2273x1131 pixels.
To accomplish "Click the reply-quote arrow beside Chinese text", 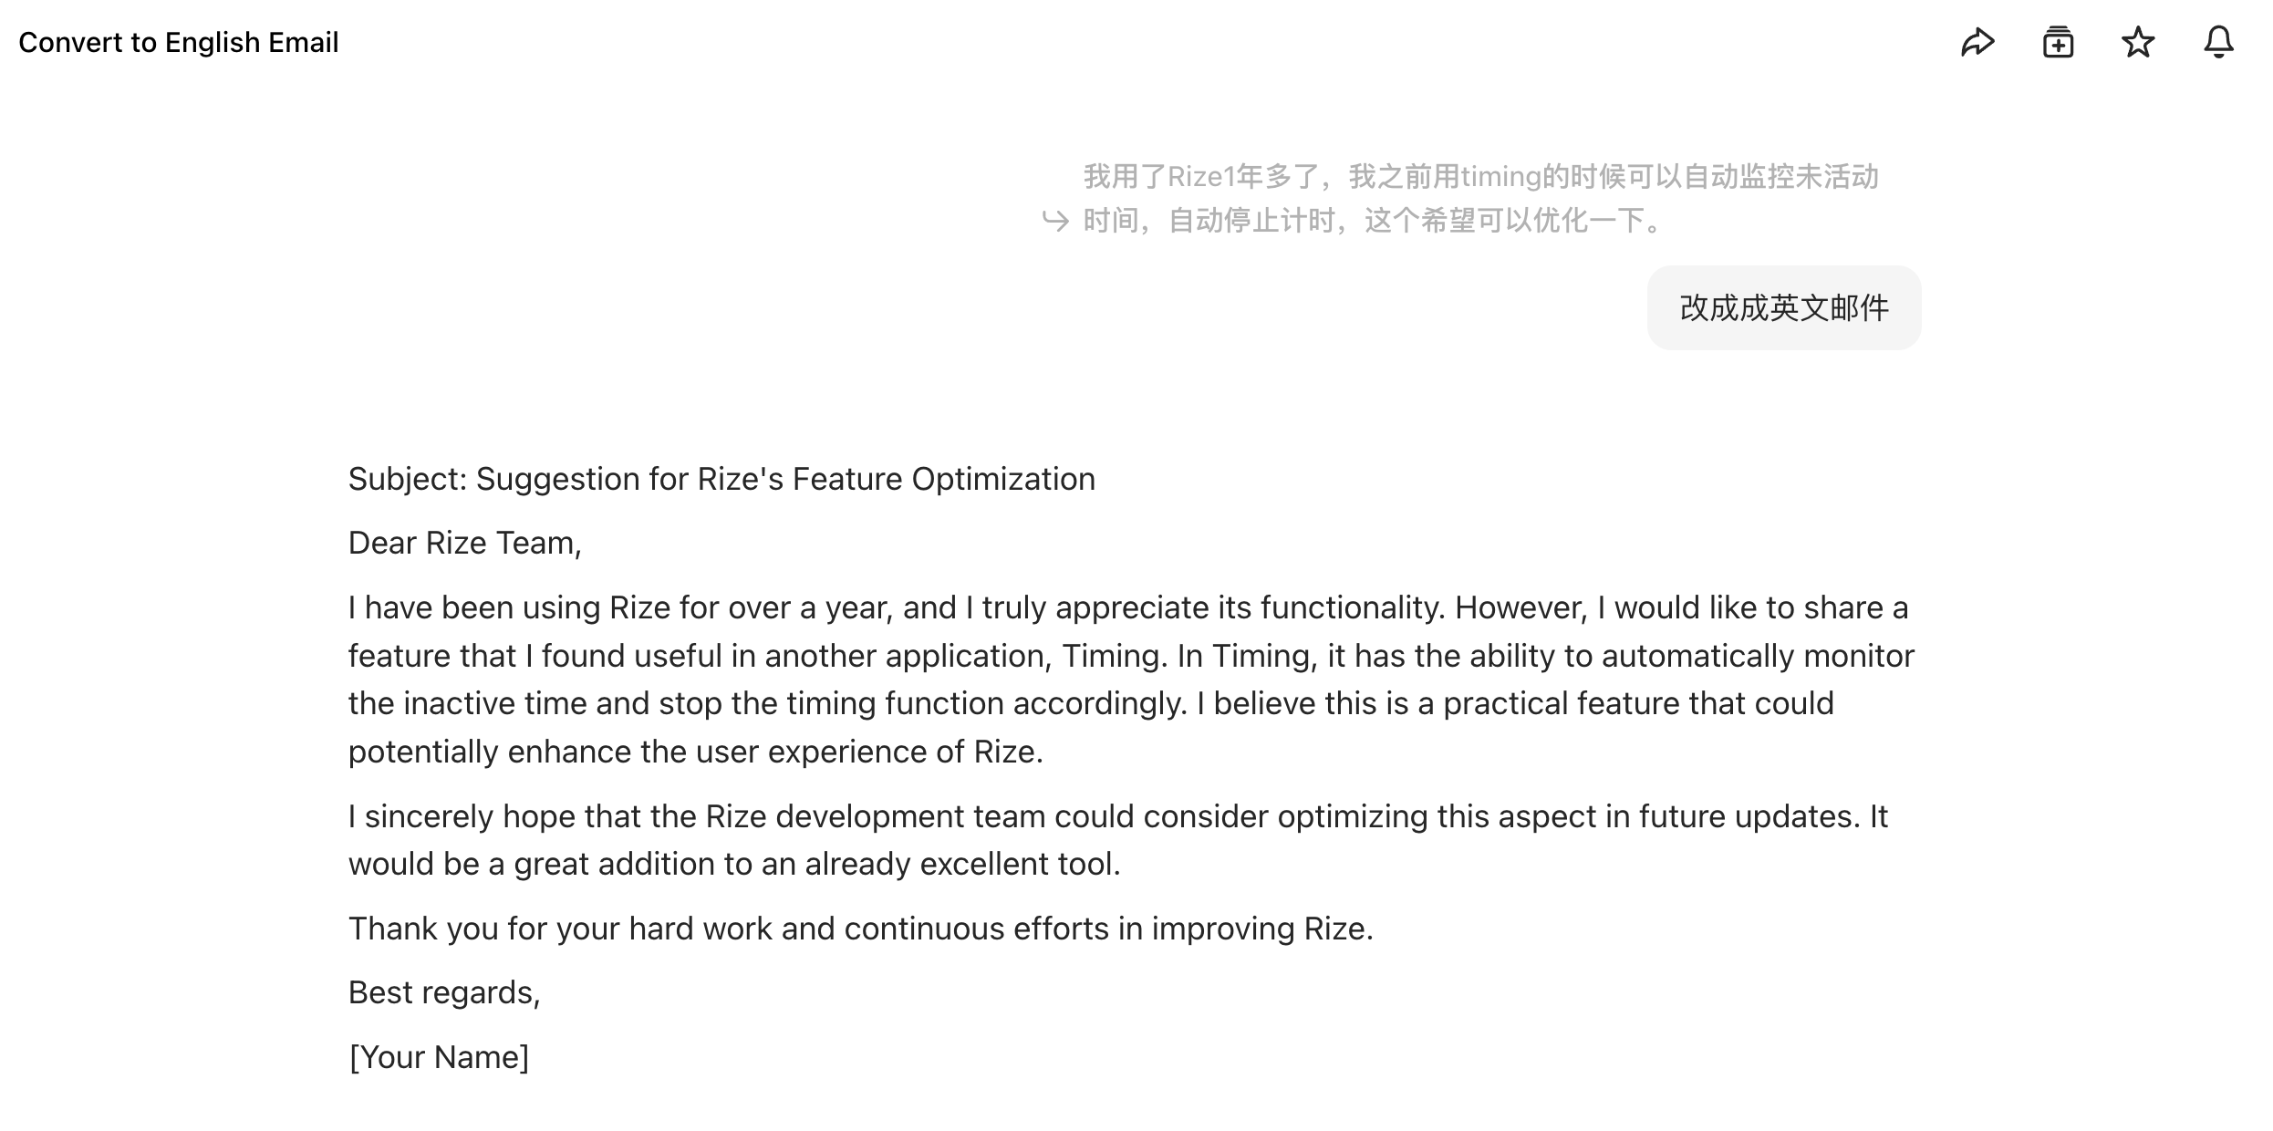I will click(x=1055, y=221).
